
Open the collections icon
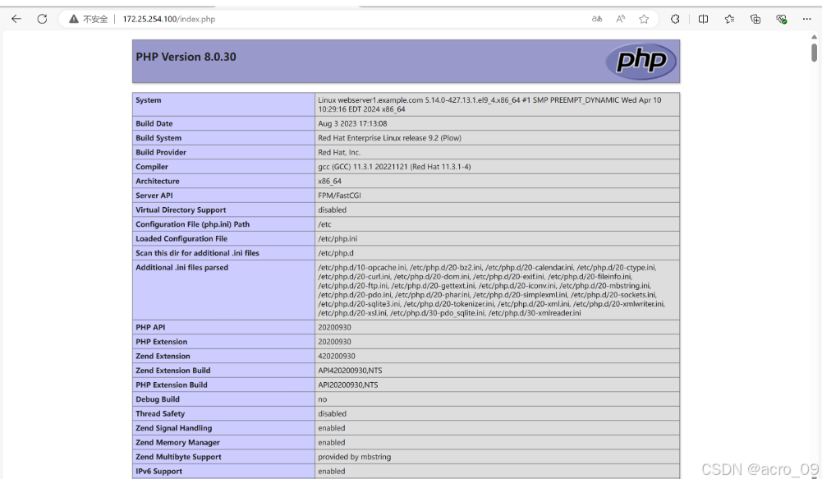coord(755,19)
